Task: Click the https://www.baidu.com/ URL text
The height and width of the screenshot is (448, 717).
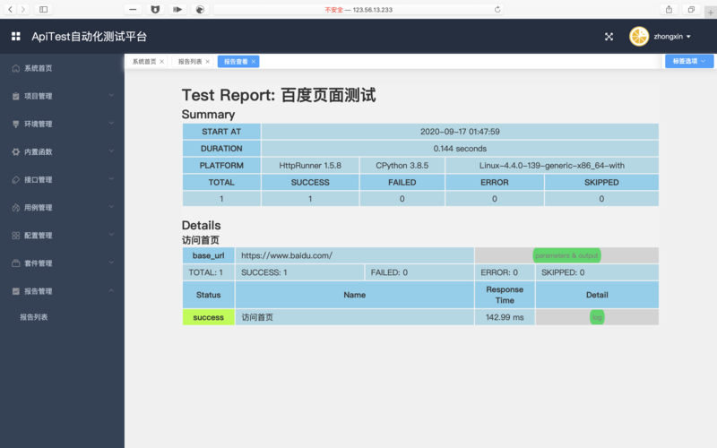Action: pos(287,255)
